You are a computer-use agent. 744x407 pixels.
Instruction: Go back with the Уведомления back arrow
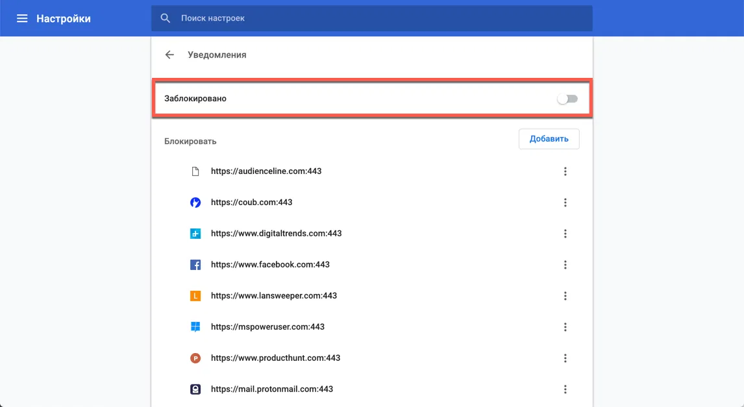169,55
